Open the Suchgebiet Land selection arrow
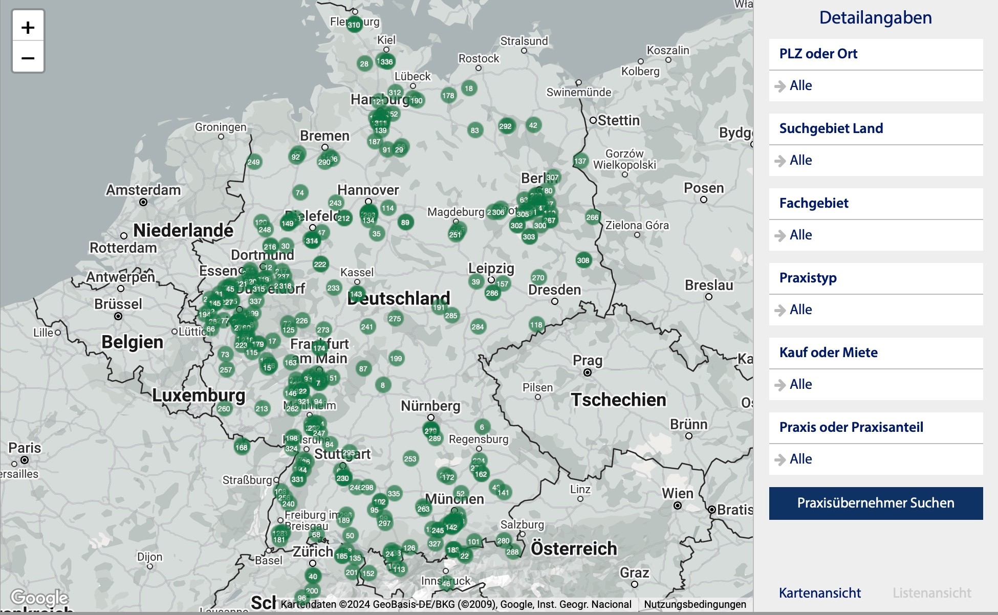The height and width of the screenshot is (615, 998). click(x=780, y=161)
